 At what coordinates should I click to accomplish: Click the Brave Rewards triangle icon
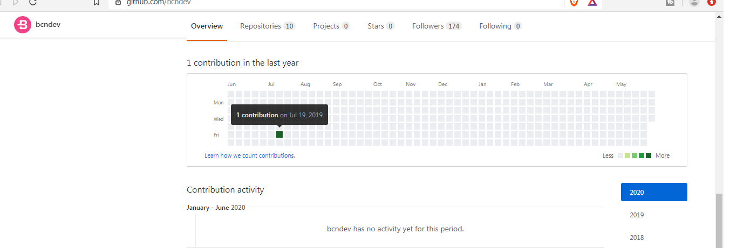592,2
